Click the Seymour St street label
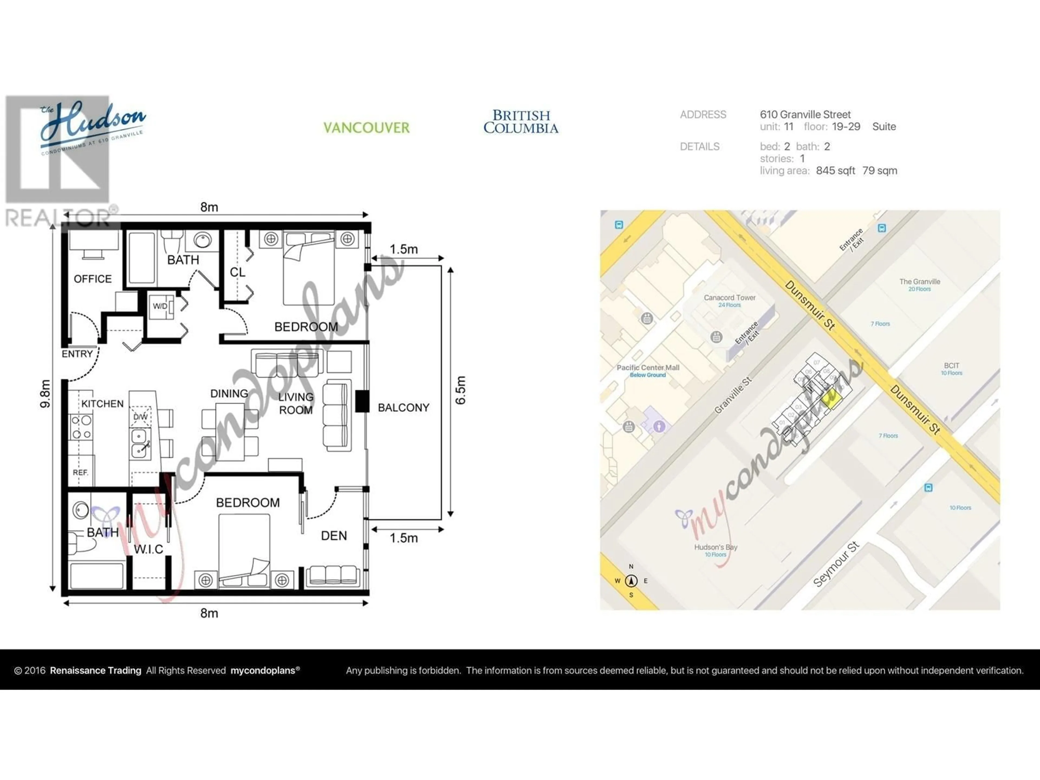Screen dimensions: 1040x780 836,564
